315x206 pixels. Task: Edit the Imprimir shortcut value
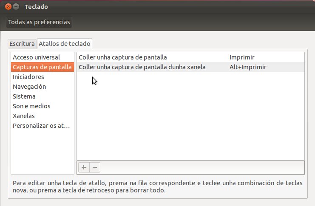(x=242, y=57)
